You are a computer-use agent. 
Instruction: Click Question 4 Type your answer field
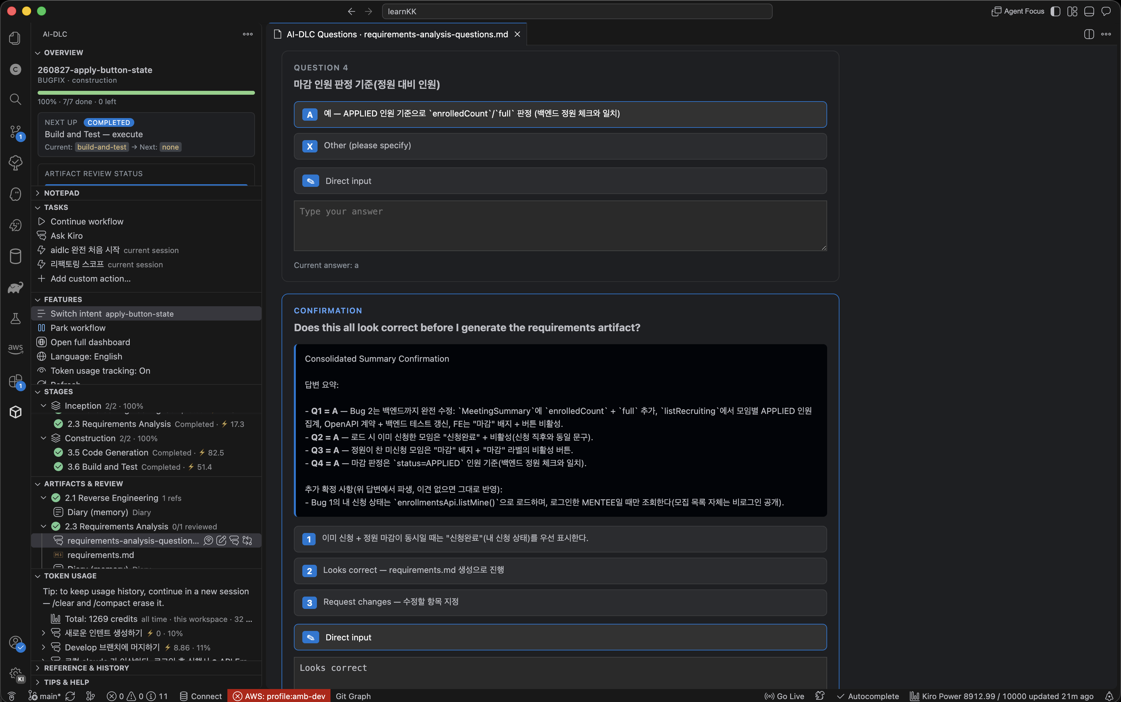point(560,226)
